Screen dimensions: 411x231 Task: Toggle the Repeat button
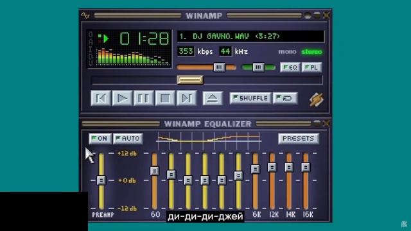coord(285,98)
